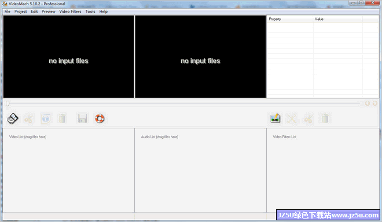Maximize the VideoMach window
The width and height of the screenshot is (382, 222).
361,3
